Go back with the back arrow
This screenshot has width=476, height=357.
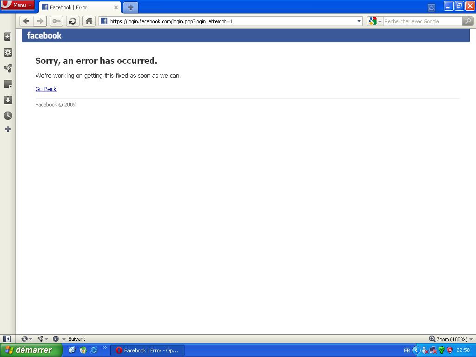(x=26, y=21)
